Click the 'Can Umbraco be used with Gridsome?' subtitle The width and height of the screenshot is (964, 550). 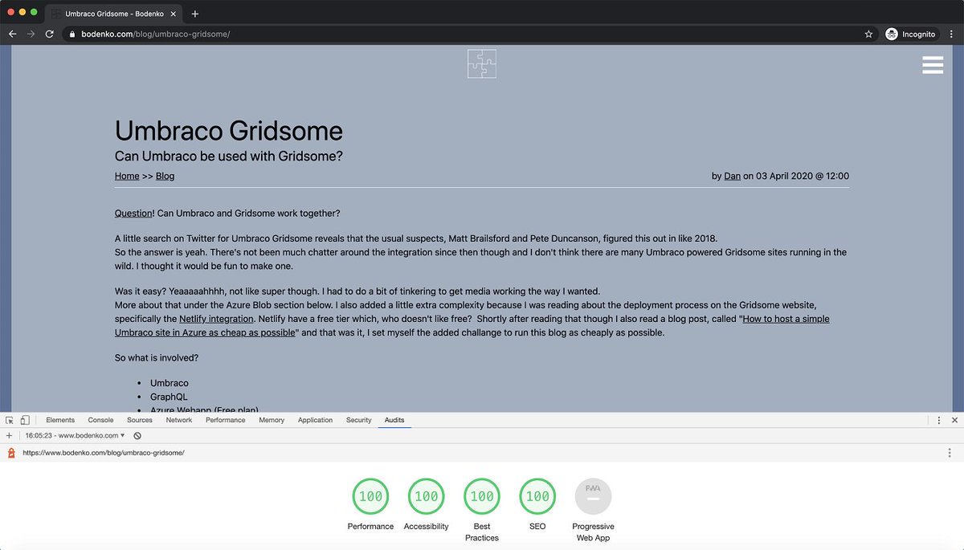click(x=229, y=156)
